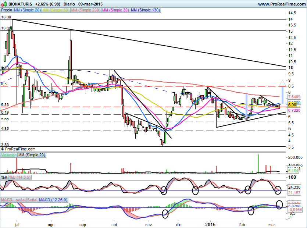Click the 2015 year marker on time axis

210,225
